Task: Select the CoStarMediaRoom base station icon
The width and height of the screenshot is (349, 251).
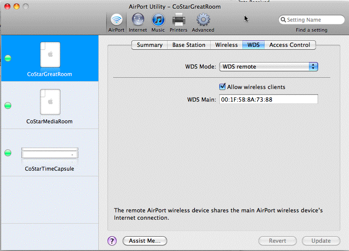Action: tap(50, 102)
